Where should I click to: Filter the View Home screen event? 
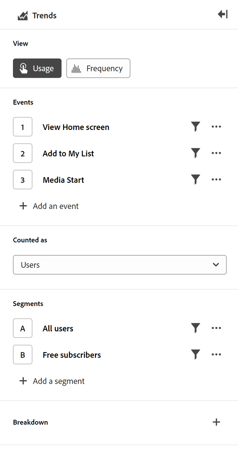[x=195, y=127]
